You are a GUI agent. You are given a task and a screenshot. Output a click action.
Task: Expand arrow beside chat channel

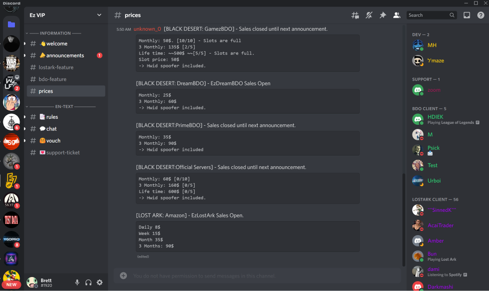25,129
